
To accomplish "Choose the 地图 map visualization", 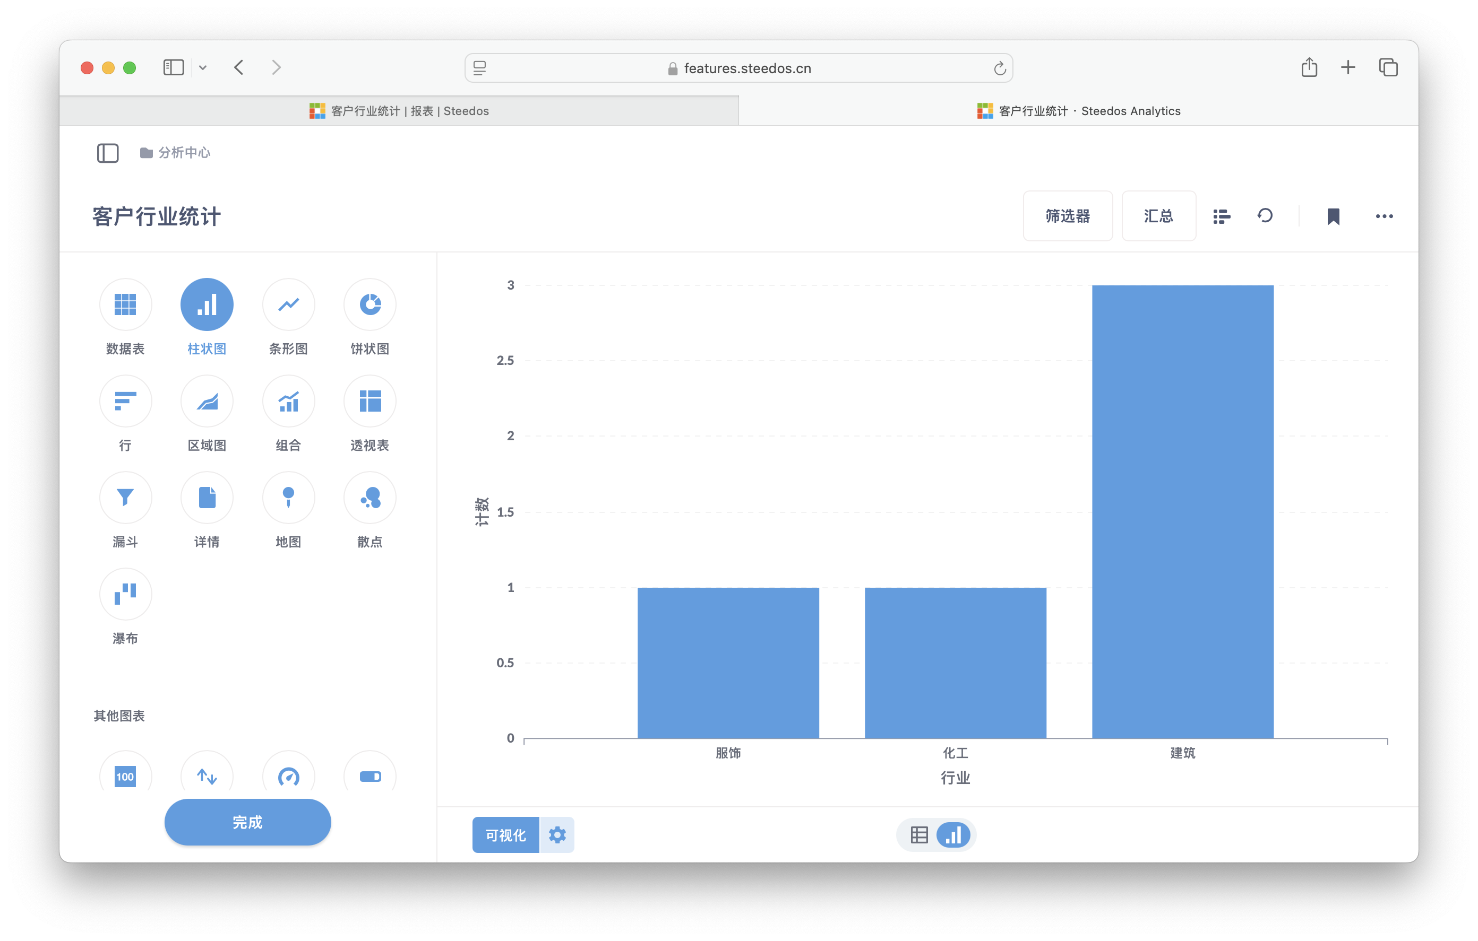I will pyautogui.click(x=288, y=498).
